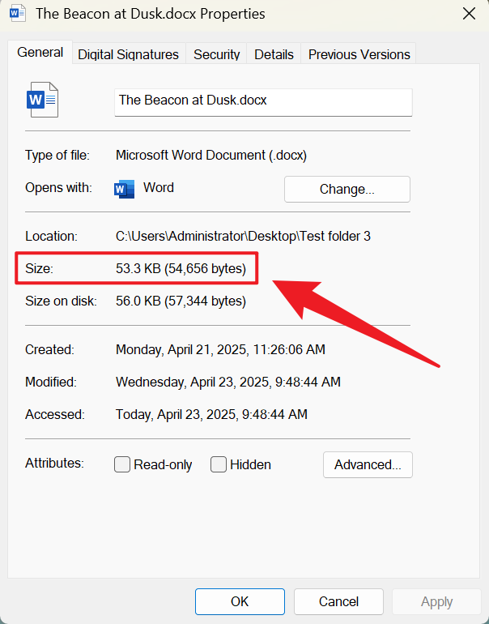This screenshot has height=624, width=489.
Task: Click the Word icon in the title bar
Action: 18,14
